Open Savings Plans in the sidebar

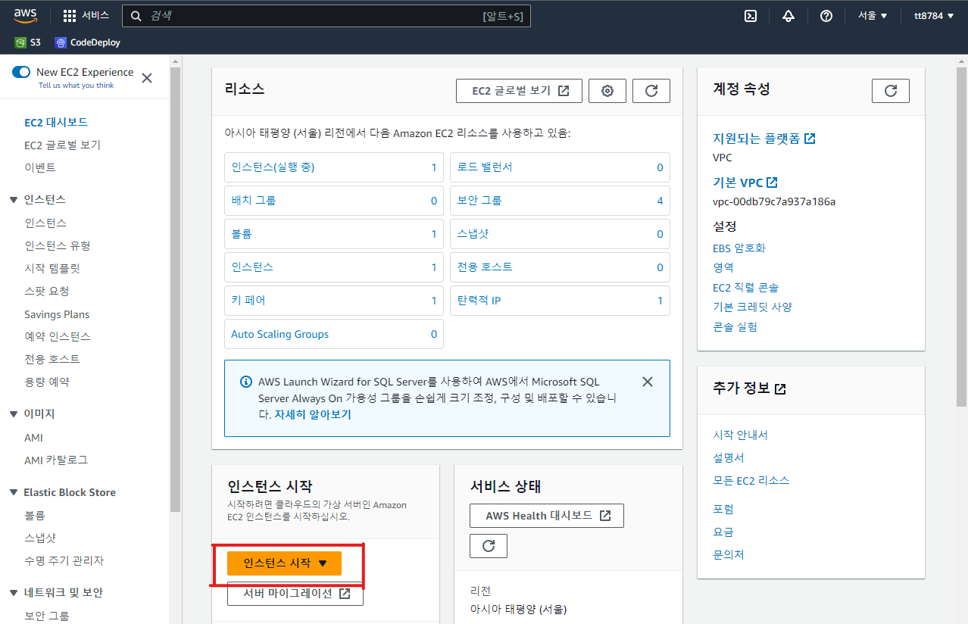(x=57, y=314)
